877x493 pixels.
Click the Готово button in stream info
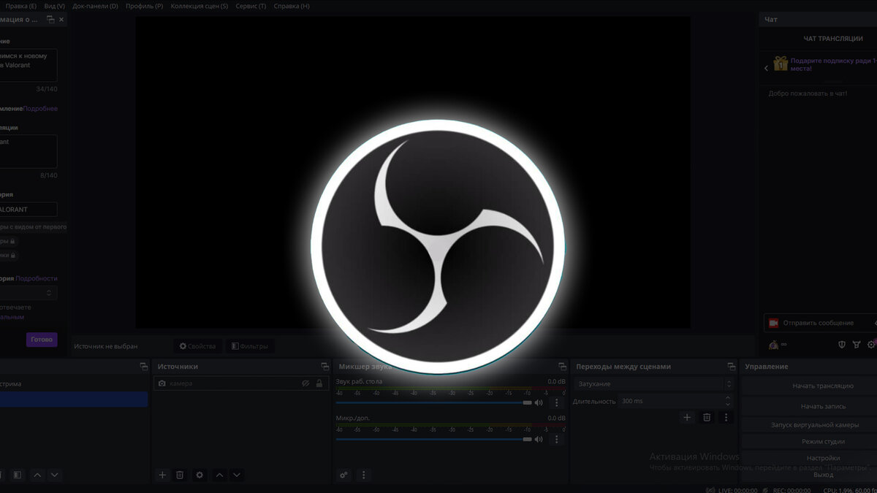[42, 340]
